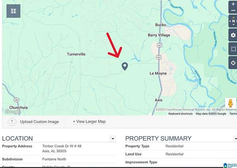The height and width of the screenshot is (168, 237).
Task: Click Upload Custom Image
Action: [39, 122]
